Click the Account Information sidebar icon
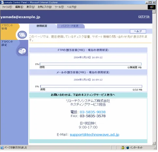Screen dimensions: 158x152 (22, 35)
